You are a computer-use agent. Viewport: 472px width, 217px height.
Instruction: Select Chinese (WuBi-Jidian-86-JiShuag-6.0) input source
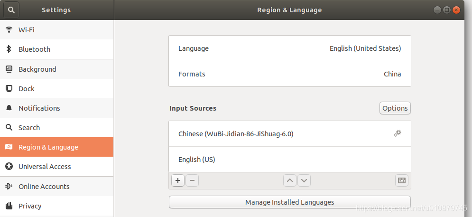[x=289, y=134]
